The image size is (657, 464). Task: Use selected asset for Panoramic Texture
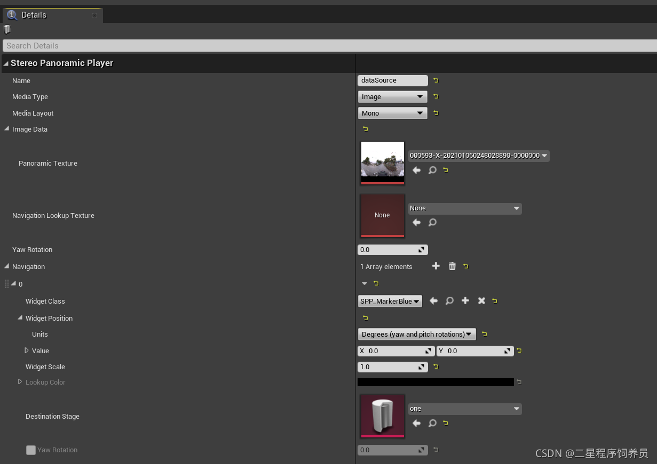point(416,170)
